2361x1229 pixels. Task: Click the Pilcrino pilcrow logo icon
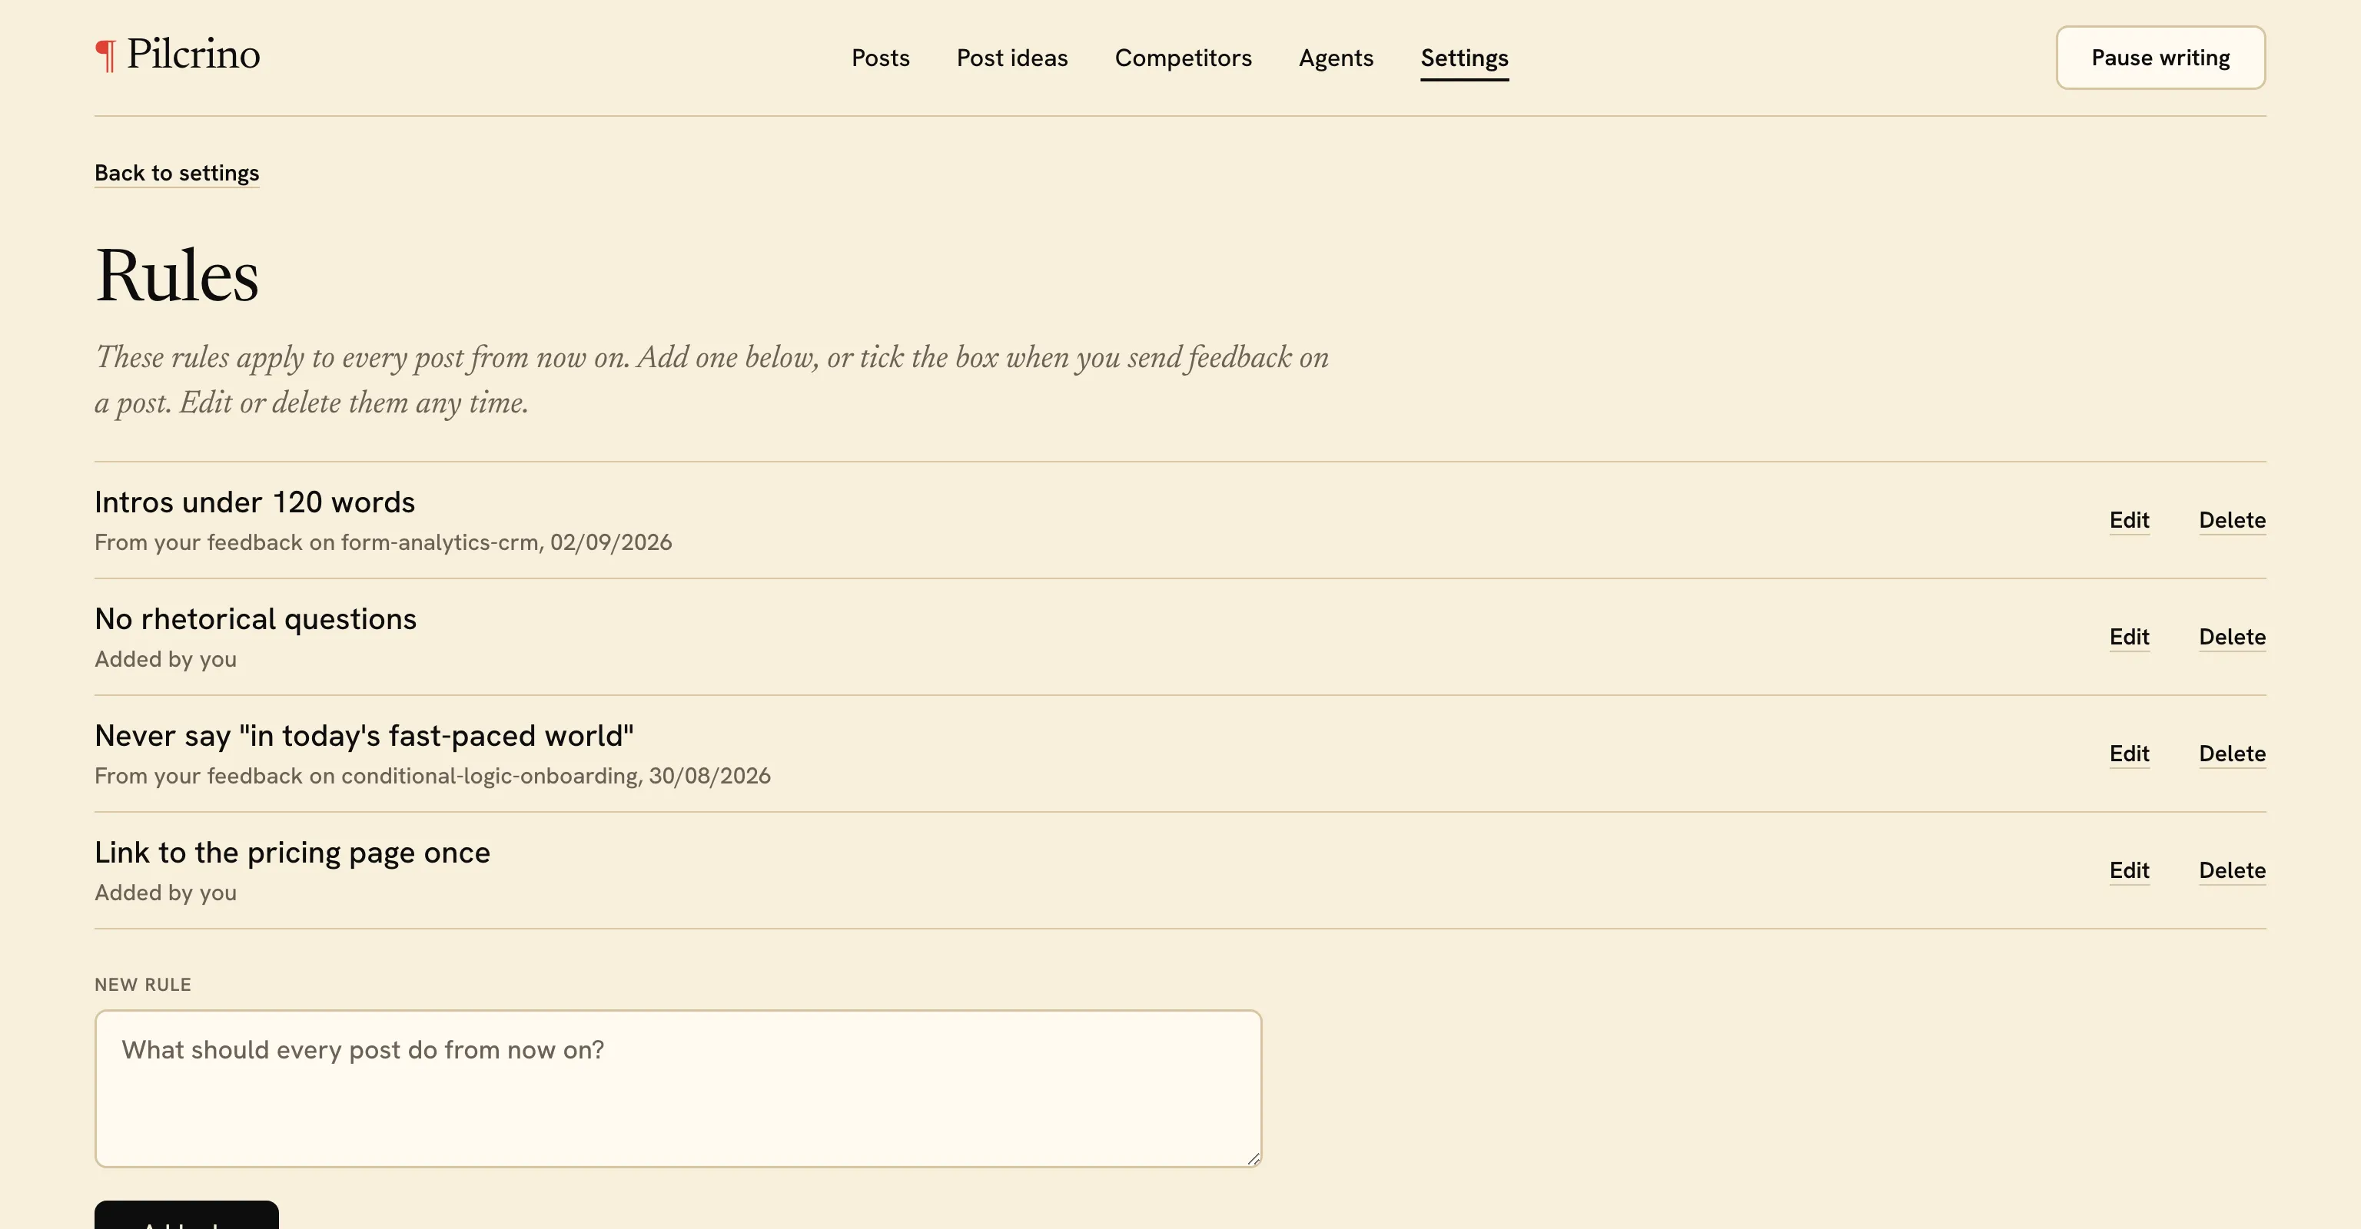coord(105,56)
